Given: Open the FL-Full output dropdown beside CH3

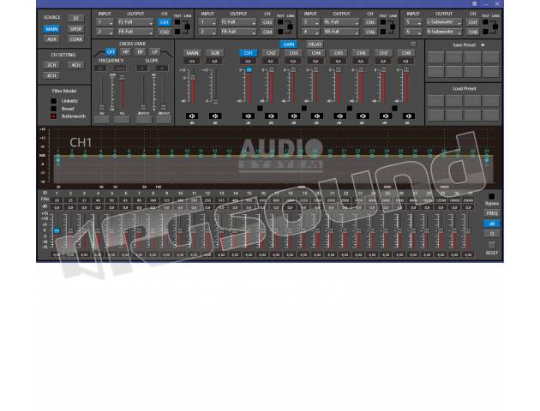Looking at the screenshot, I should tap(238, 22).
